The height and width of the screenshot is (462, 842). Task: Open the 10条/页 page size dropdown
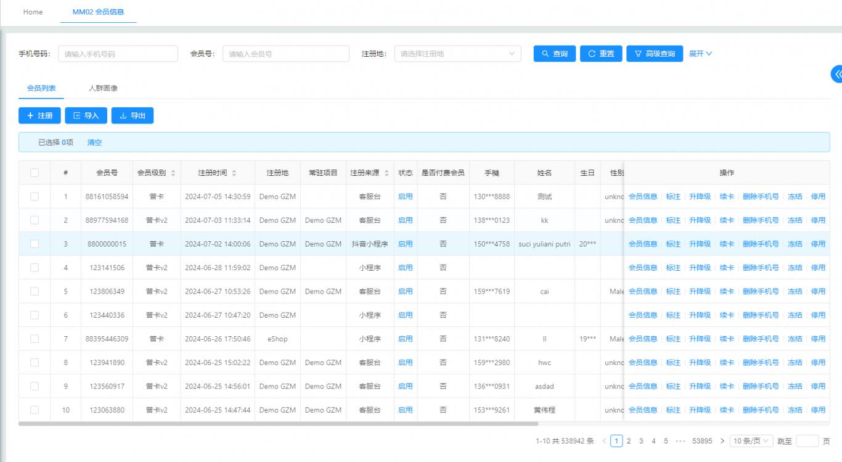pos(751,441)
